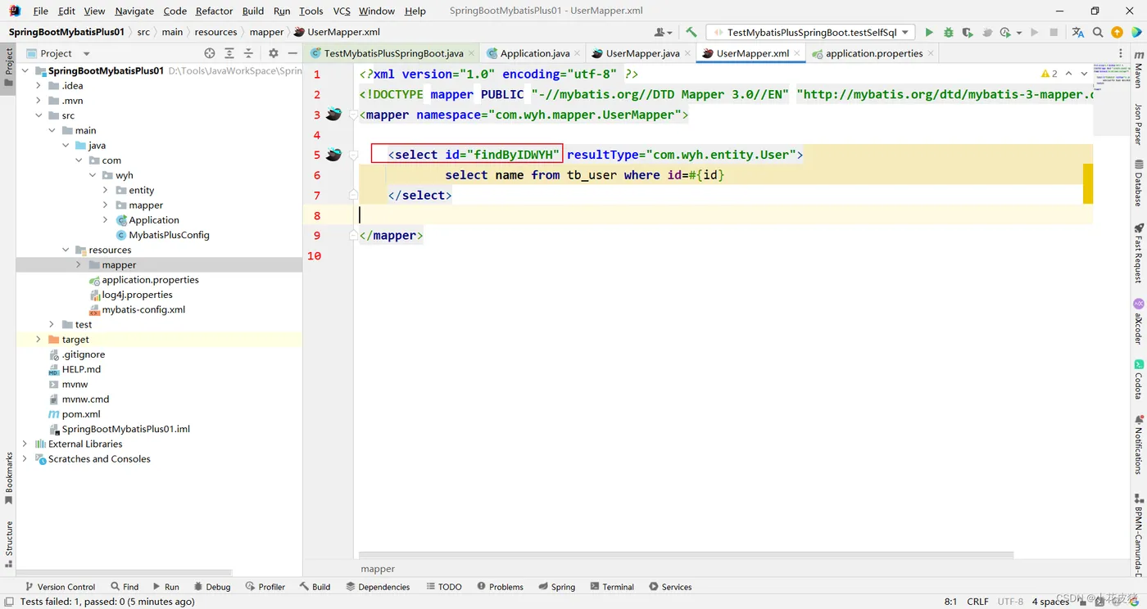Open the Terminal tool window
The width and height of the screenshot is (1147, 609).
(610, 587)
